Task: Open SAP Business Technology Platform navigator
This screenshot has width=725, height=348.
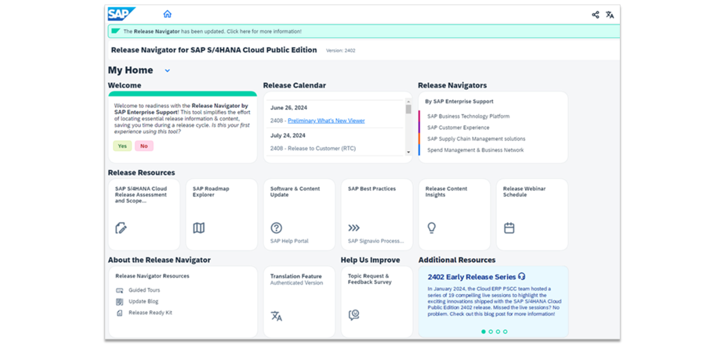Action: coord(468,117)
